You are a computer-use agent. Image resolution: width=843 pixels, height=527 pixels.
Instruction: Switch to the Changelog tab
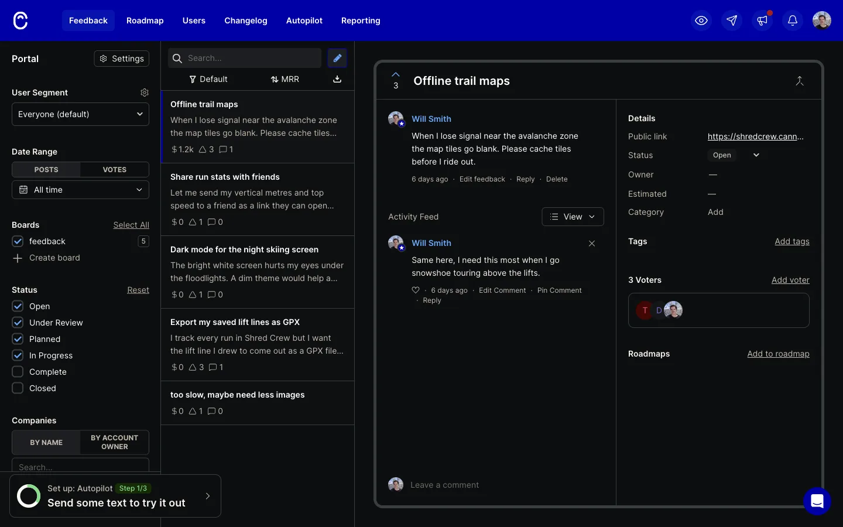coord(246,20)
